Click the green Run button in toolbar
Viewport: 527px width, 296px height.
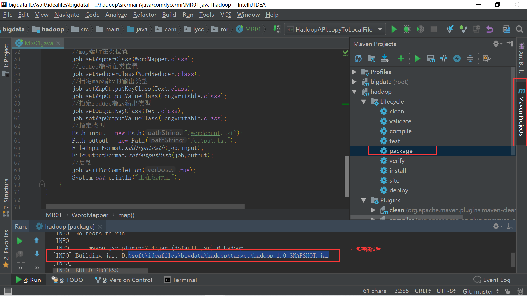point(394,29)
